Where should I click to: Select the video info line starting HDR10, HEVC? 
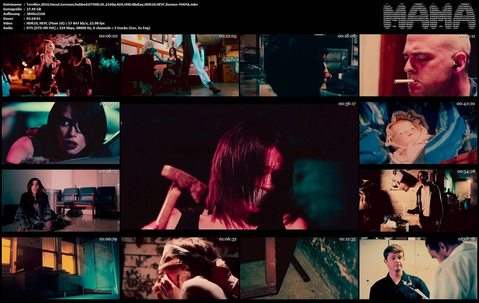[x=65, y=23]
